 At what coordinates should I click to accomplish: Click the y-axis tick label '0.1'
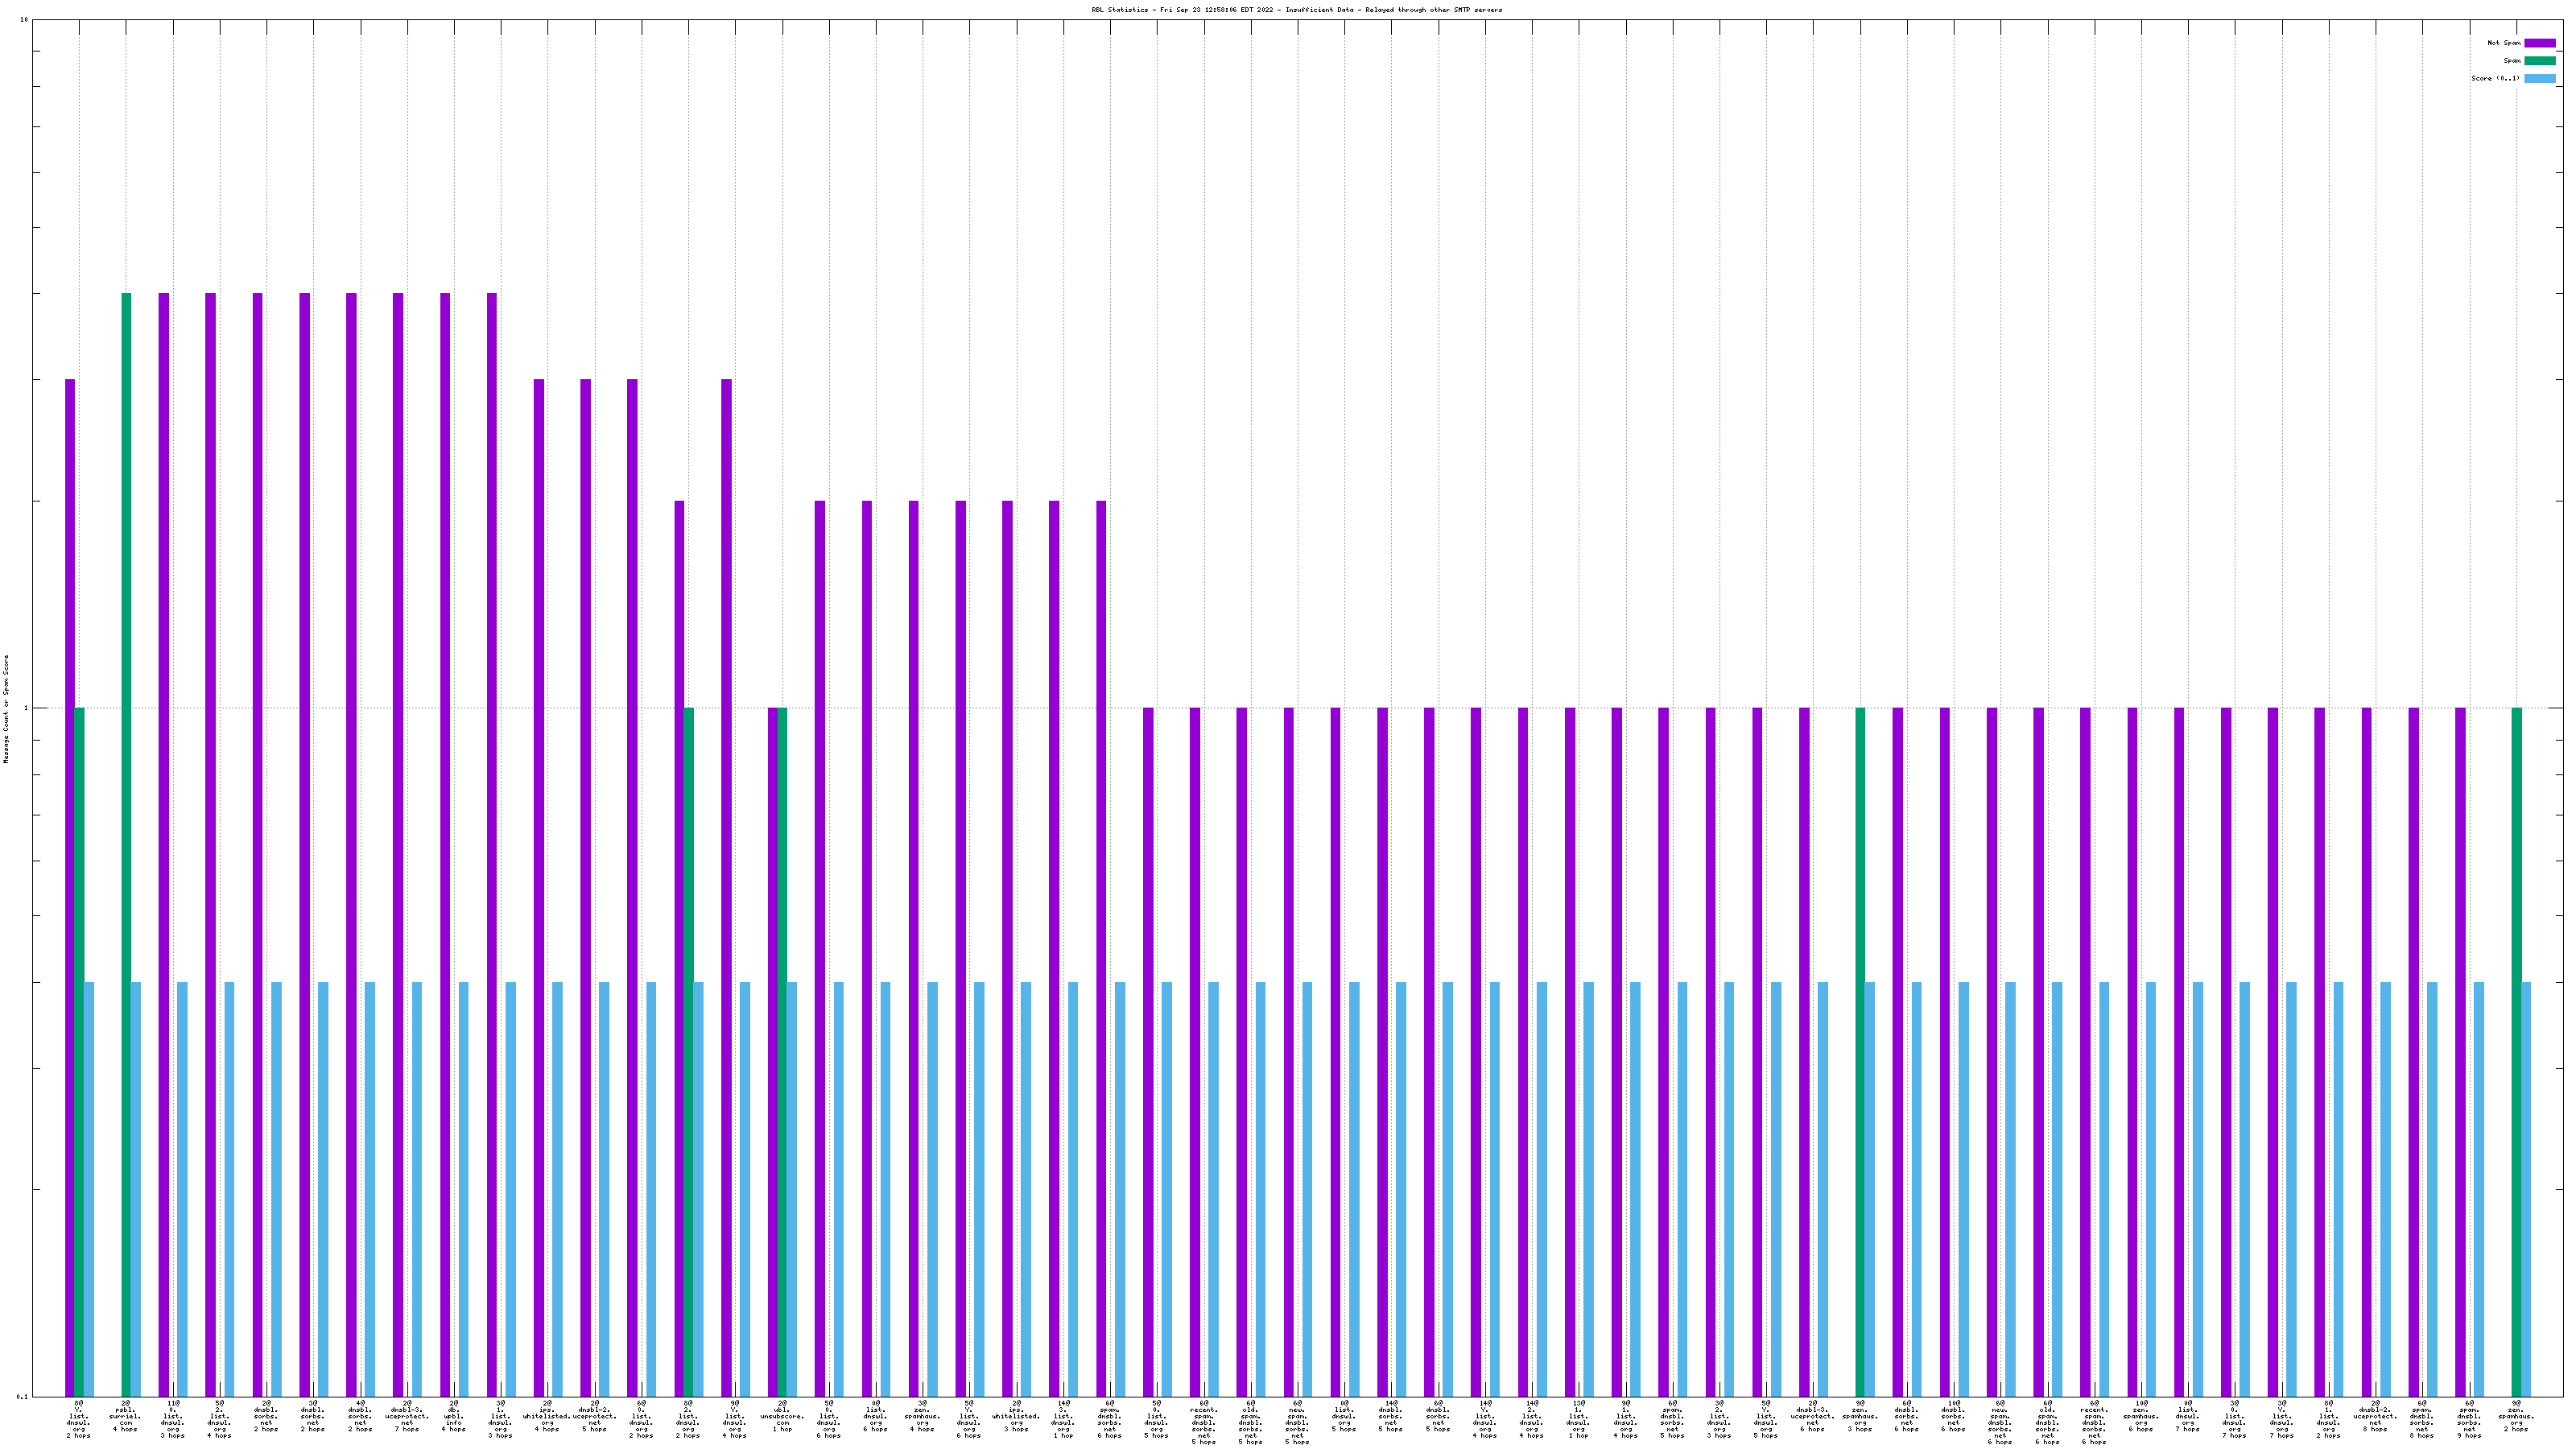[x=22, y=1396]
